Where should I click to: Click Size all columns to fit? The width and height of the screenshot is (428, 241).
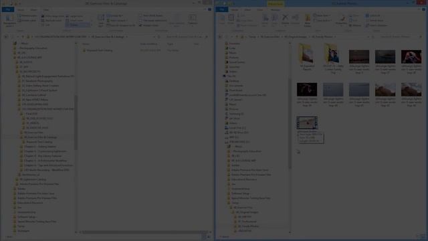[x=121, y=25]
